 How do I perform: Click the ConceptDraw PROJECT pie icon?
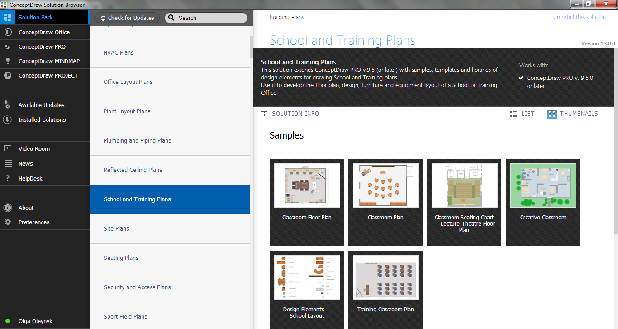click(x=8, y=76)
